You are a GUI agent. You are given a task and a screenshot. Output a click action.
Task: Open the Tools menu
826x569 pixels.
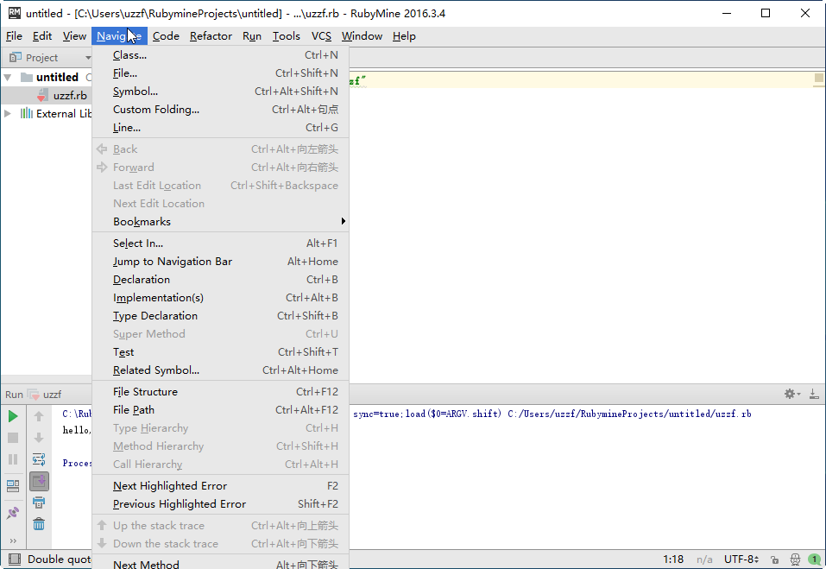click(x=286, y=35)
